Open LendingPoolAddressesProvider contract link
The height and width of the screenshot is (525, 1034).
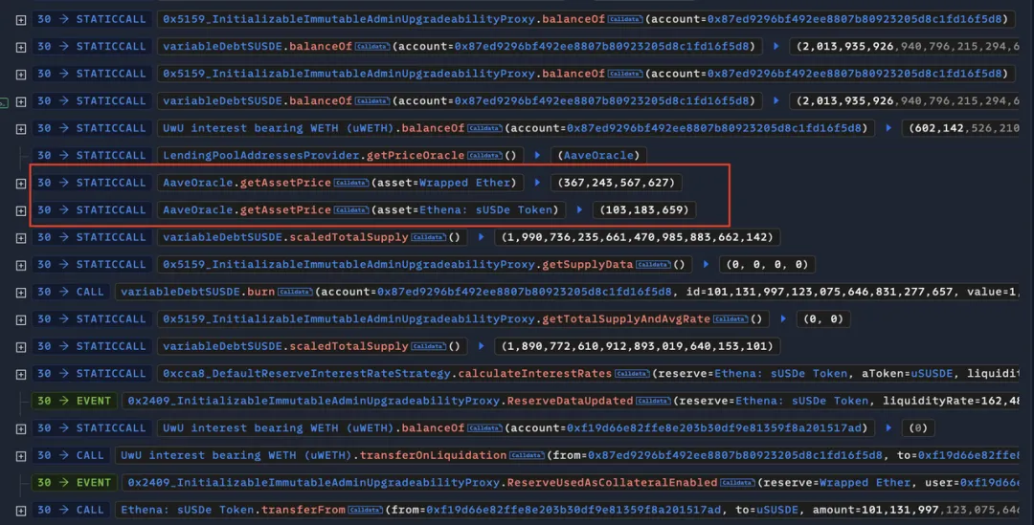[261, 156]
